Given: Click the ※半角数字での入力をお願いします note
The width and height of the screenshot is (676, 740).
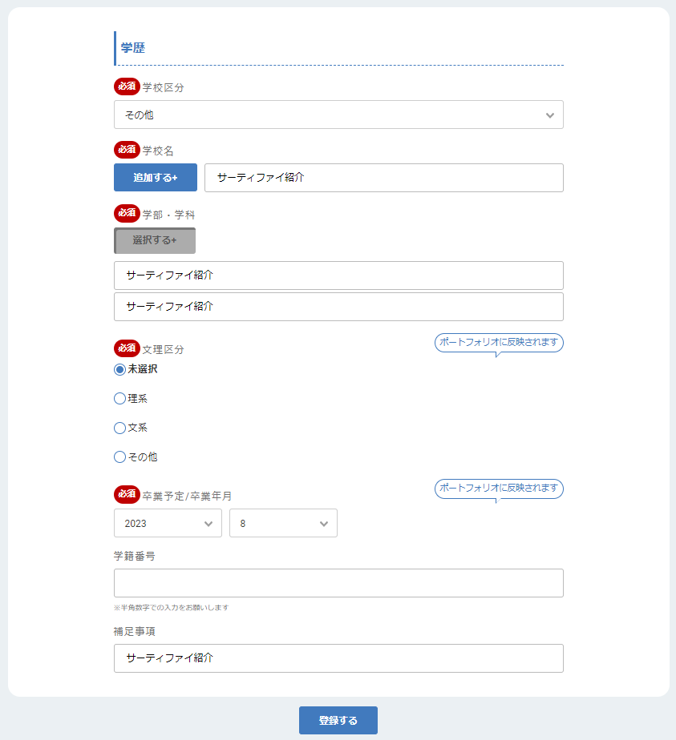Looking at the screenshot, I should pyautogui.click(x=171, y=607).
